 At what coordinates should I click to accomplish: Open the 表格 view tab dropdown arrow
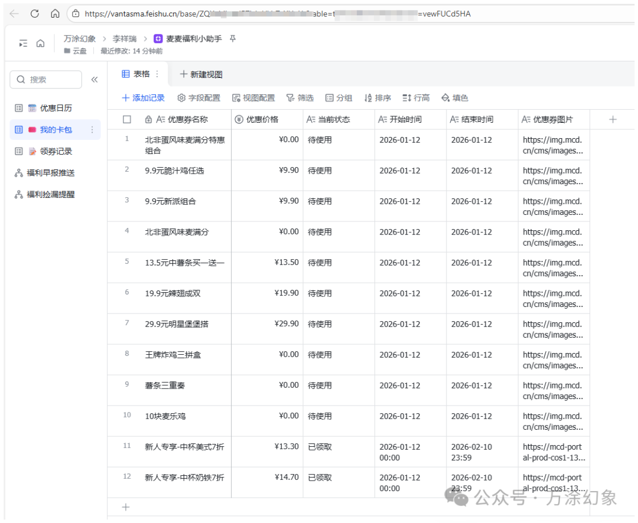click(157, 74)
